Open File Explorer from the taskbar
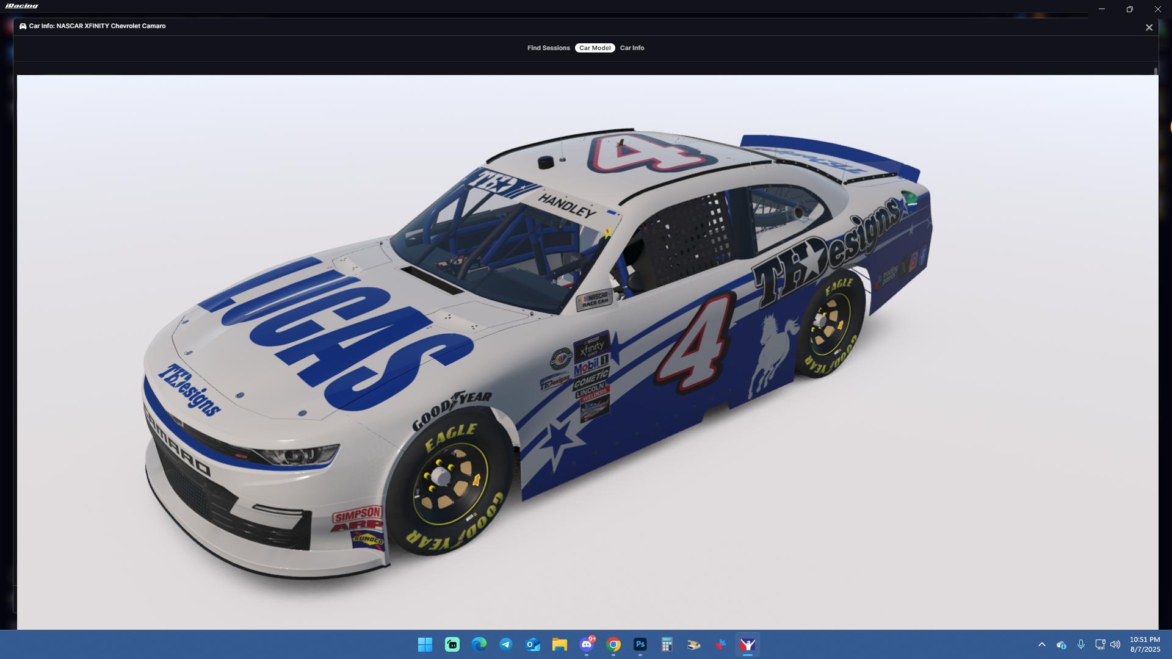Viewport: 1172px width, 659px height. (x=560, y=644)
